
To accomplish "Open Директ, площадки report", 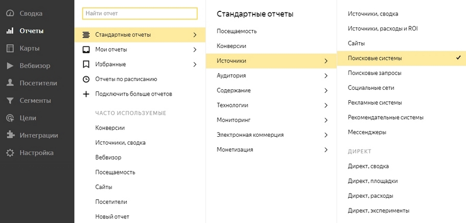I will (373, 181).
